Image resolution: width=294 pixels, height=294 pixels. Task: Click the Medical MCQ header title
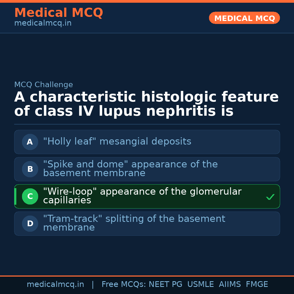[59, 13]
